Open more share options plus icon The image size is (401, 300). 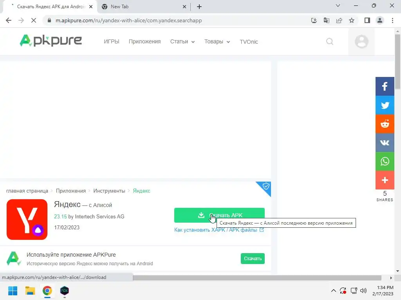pos(385,180)
